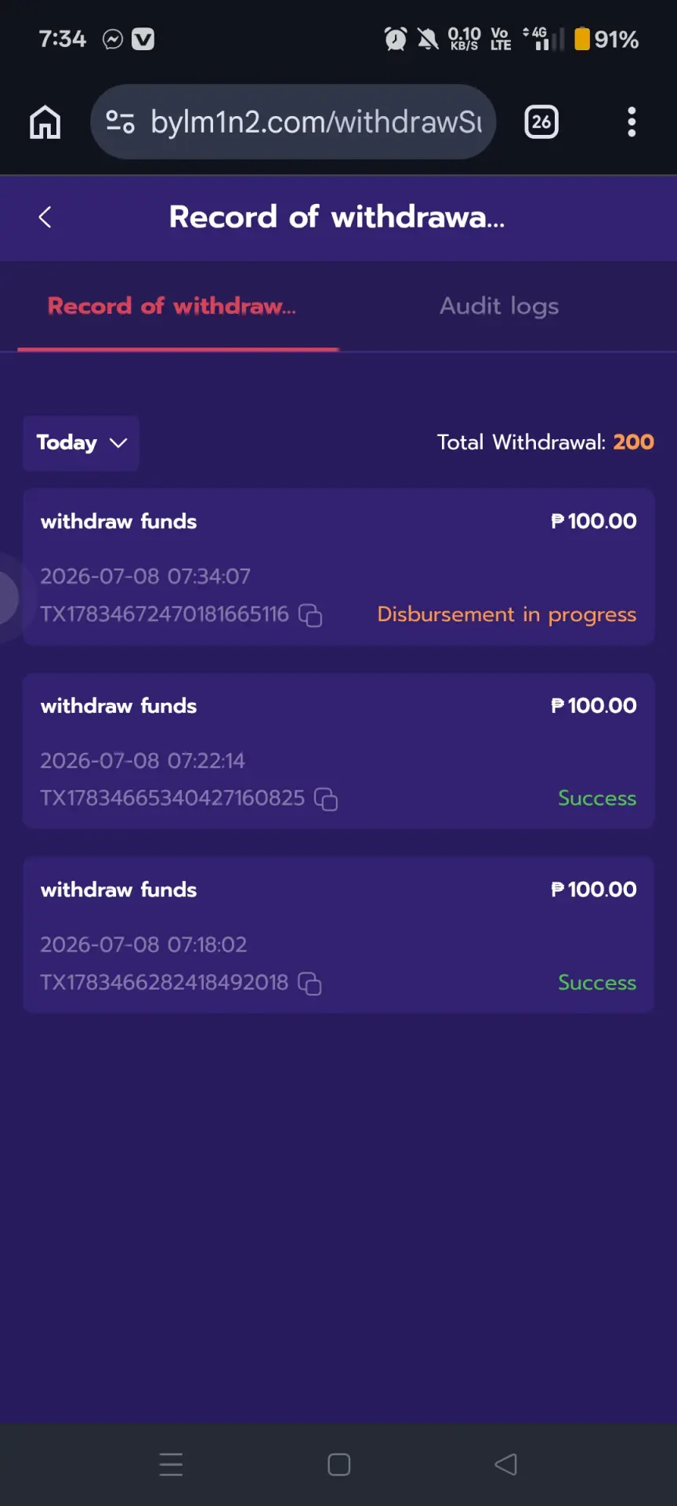
Task: Select the Record of withdraw tab
Action: [172, 306]
